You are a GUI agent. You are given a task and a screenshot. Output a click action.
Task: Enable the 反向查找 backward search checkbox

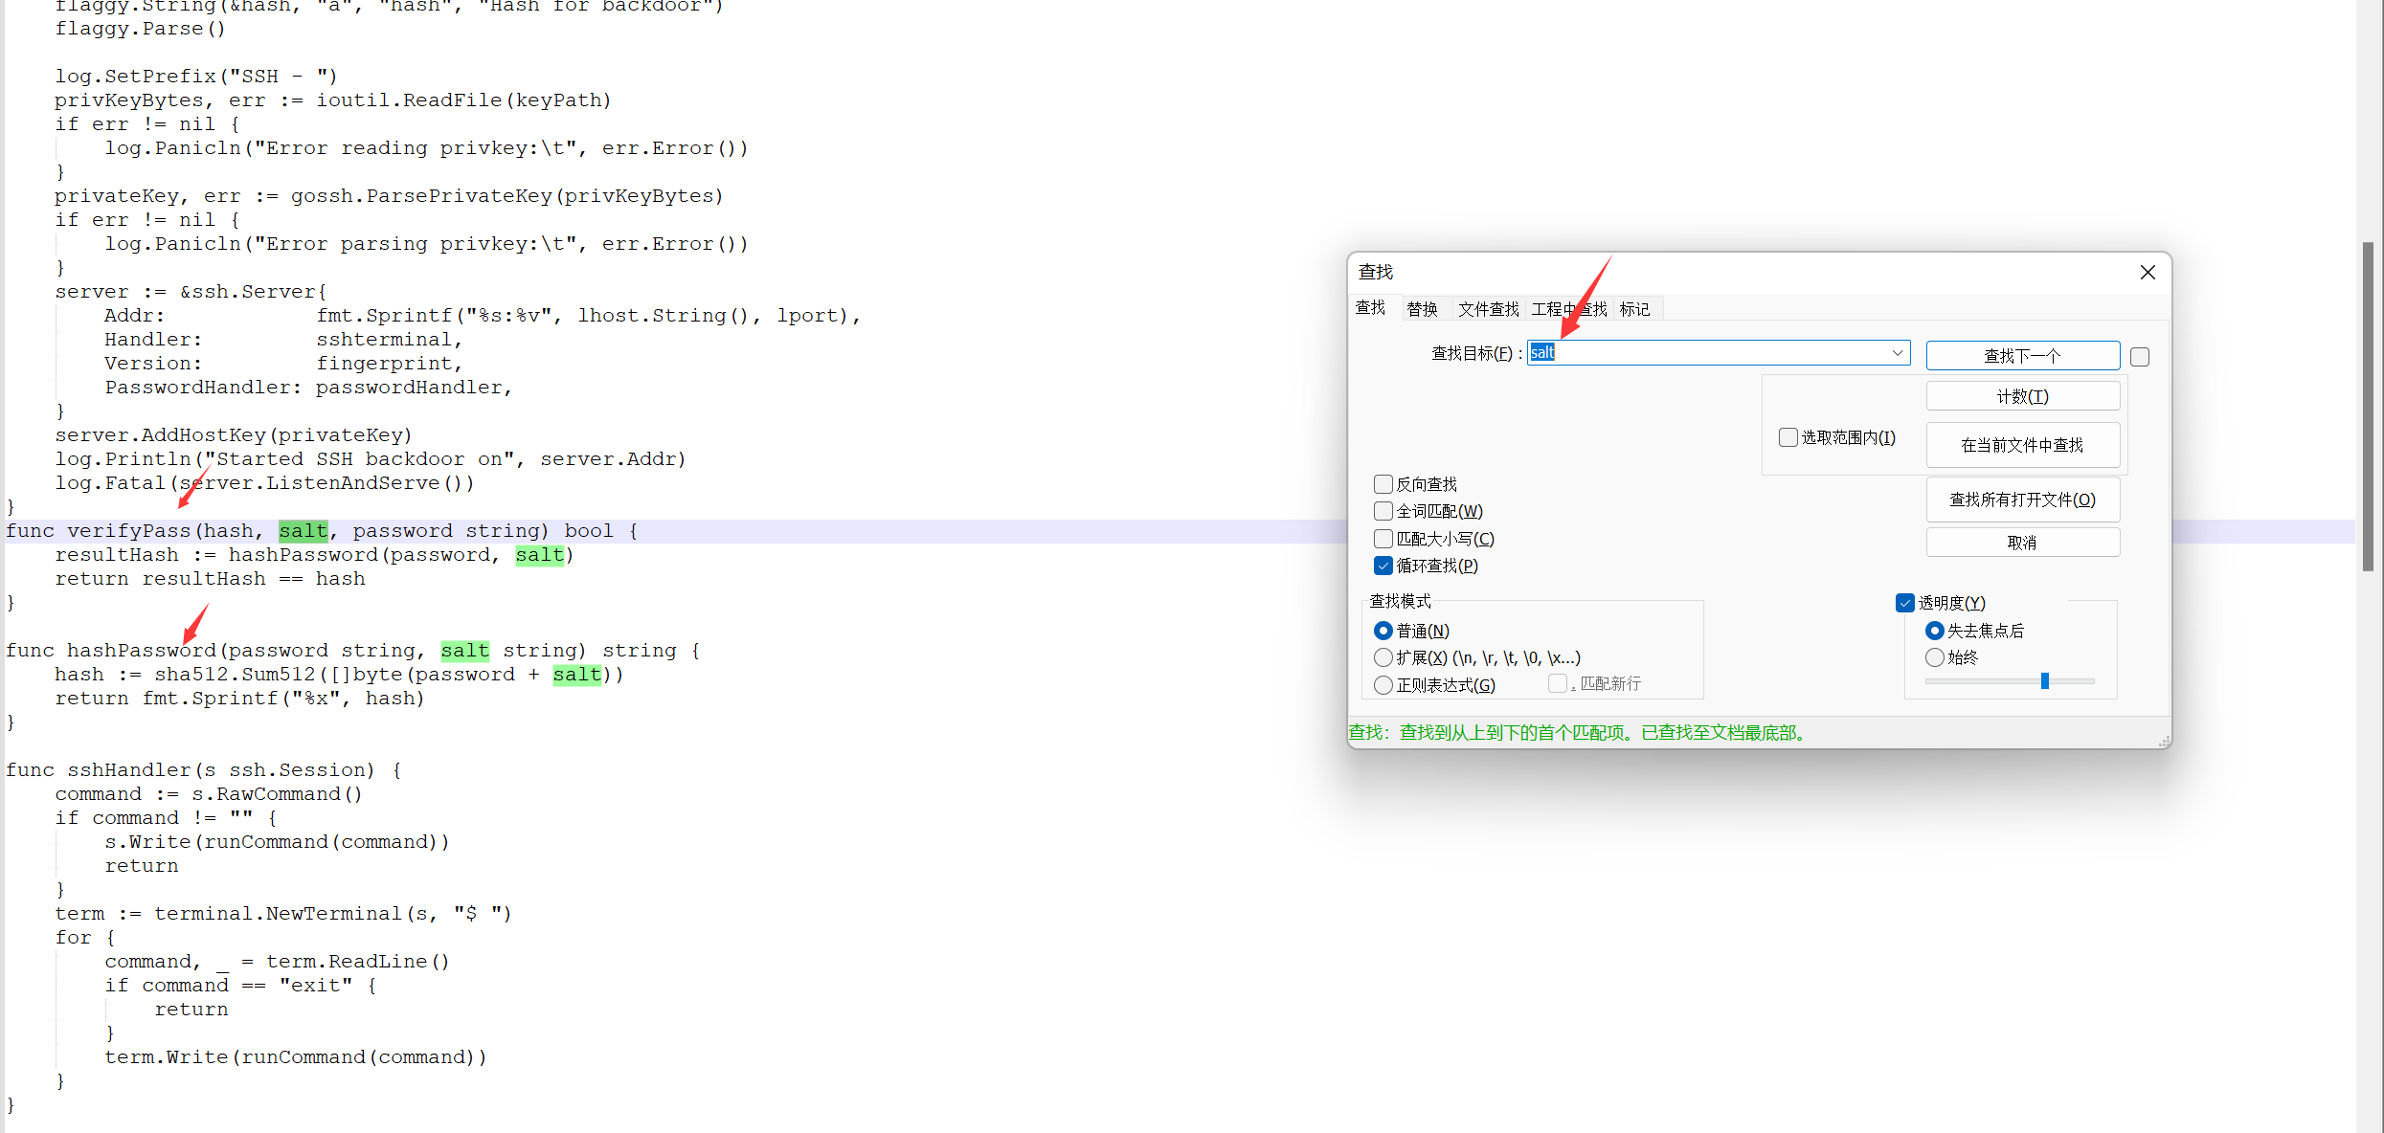pyautogui.click(x=1383, y=484)
